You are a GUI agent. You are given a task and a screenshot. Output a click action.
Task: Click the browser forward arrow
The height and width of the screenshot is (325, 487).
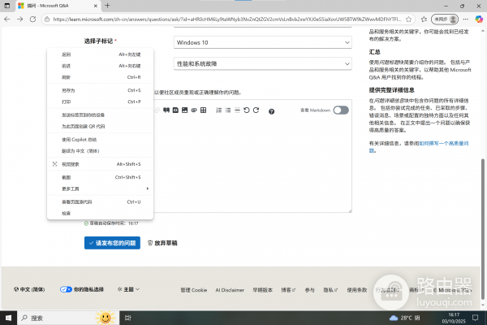pyautogui.click(x=19, y=19)
